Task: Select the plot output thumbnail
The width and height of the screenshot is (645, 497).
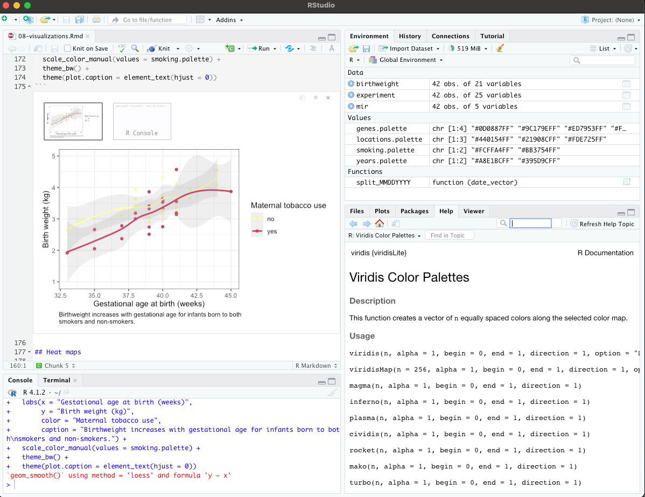Action: (x=73, y=121)
